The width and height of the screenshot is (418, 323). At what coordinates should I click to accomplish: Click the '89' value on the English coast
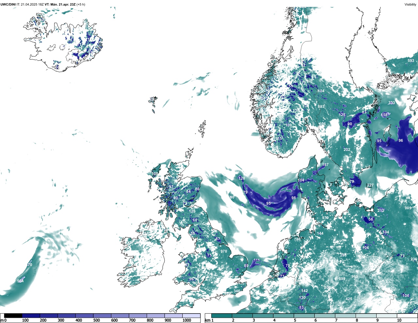coord(246,266)
